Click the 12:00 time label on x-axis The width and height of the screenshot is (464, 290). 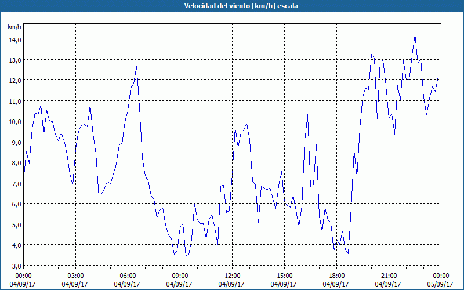click(233, 275)
